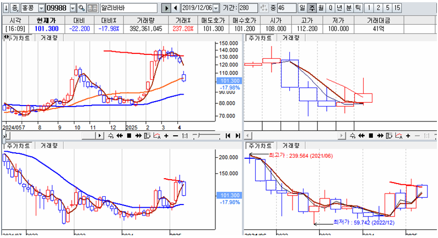The height and width of the screenshot is (238, 438).
Task: Click 수 icon in right chart toolbar
Action: click(x=353, y=136)
